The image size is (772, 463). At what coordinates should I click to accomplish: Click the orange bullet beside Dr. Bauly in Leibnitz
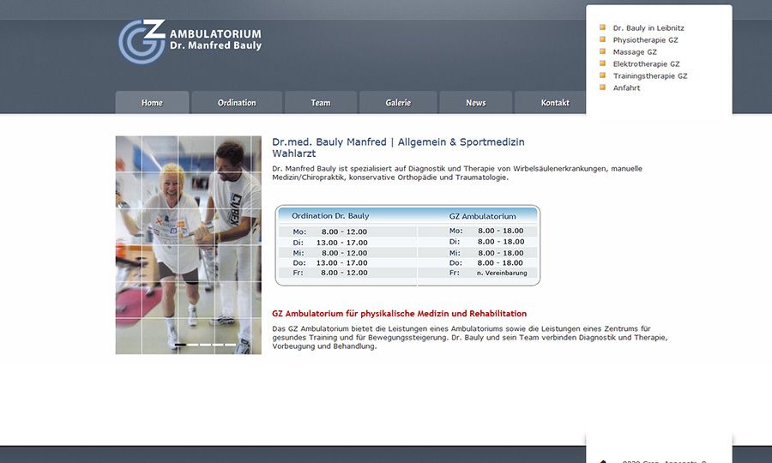[602, 27]
